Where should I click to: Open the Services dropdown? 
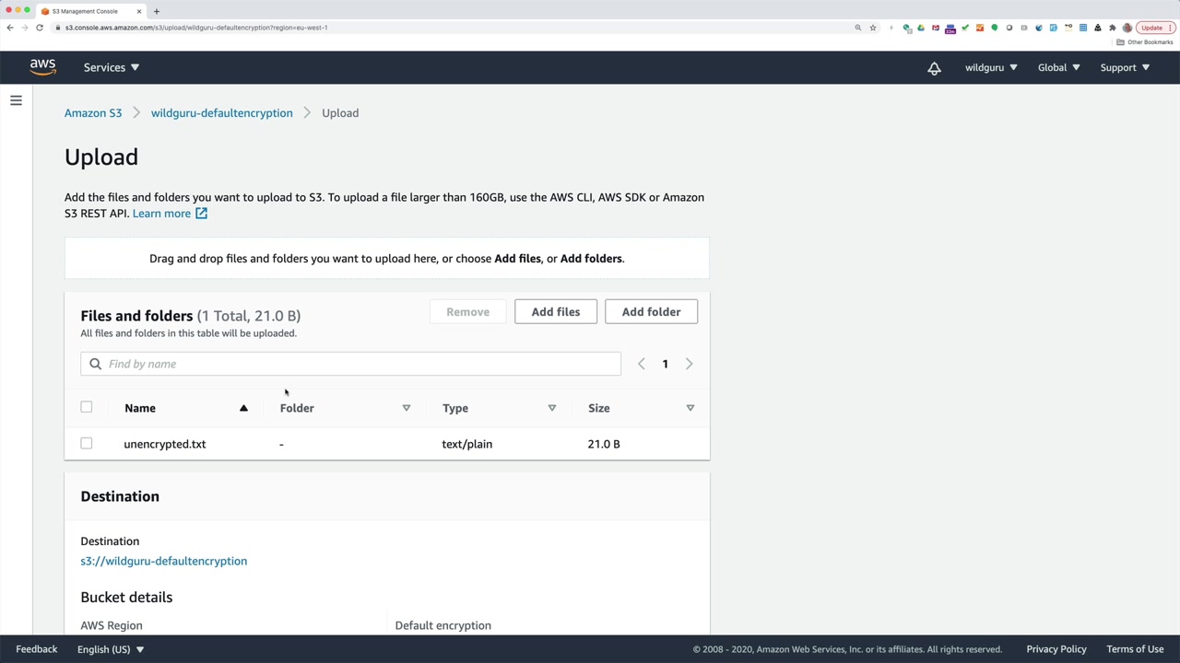pos(112,67)
